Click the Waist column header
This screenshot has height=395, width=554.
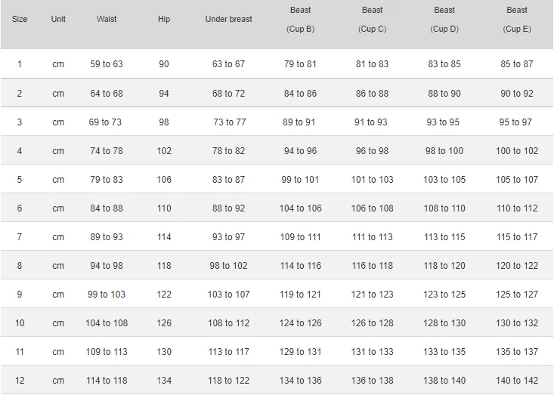[107, 19]
